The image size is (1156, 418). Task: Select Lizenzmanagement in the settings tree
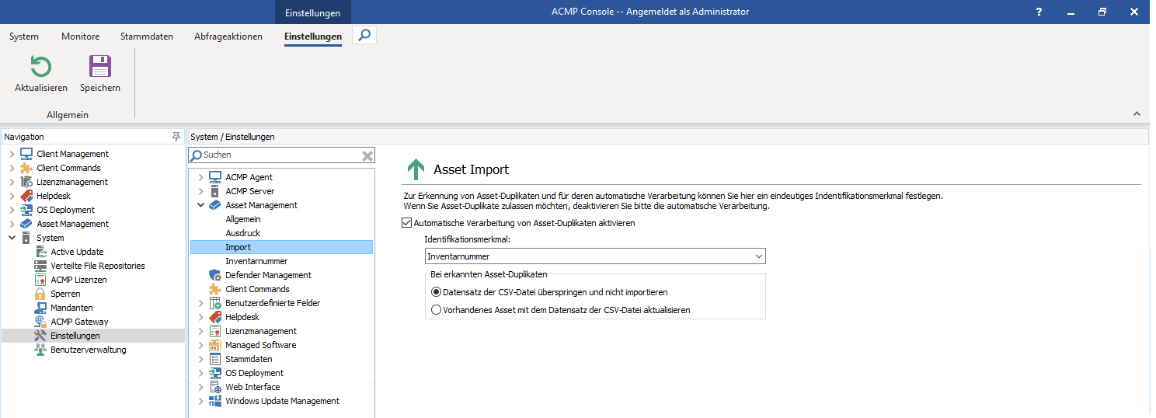point(261,331)
